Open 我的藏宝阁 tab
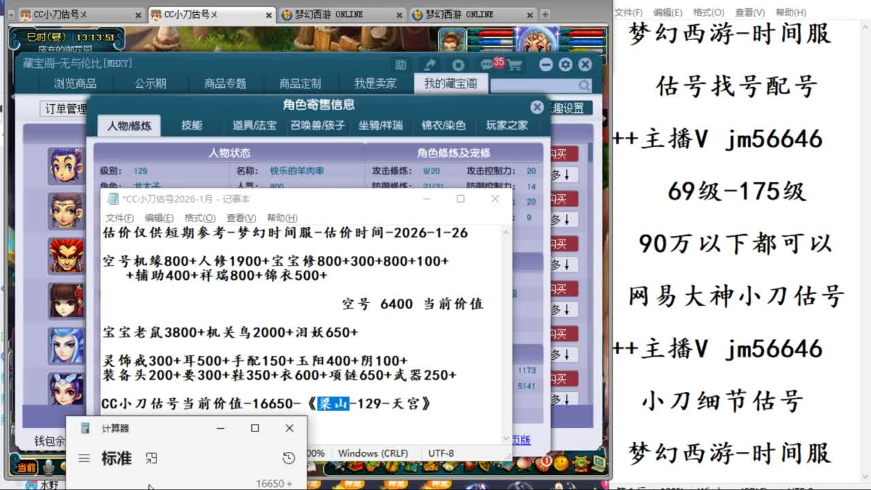Screen dimensions: 871x490 point(450,84)
